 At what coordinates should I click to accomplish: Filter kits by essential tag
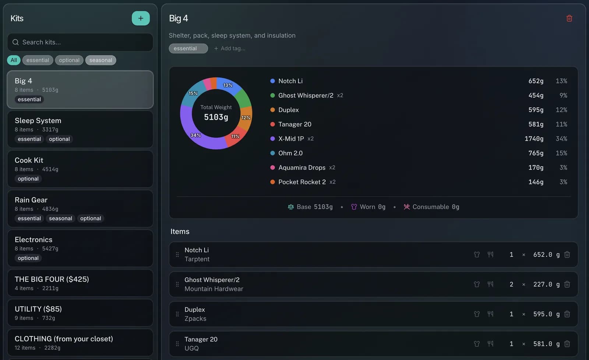pos(38,60)
